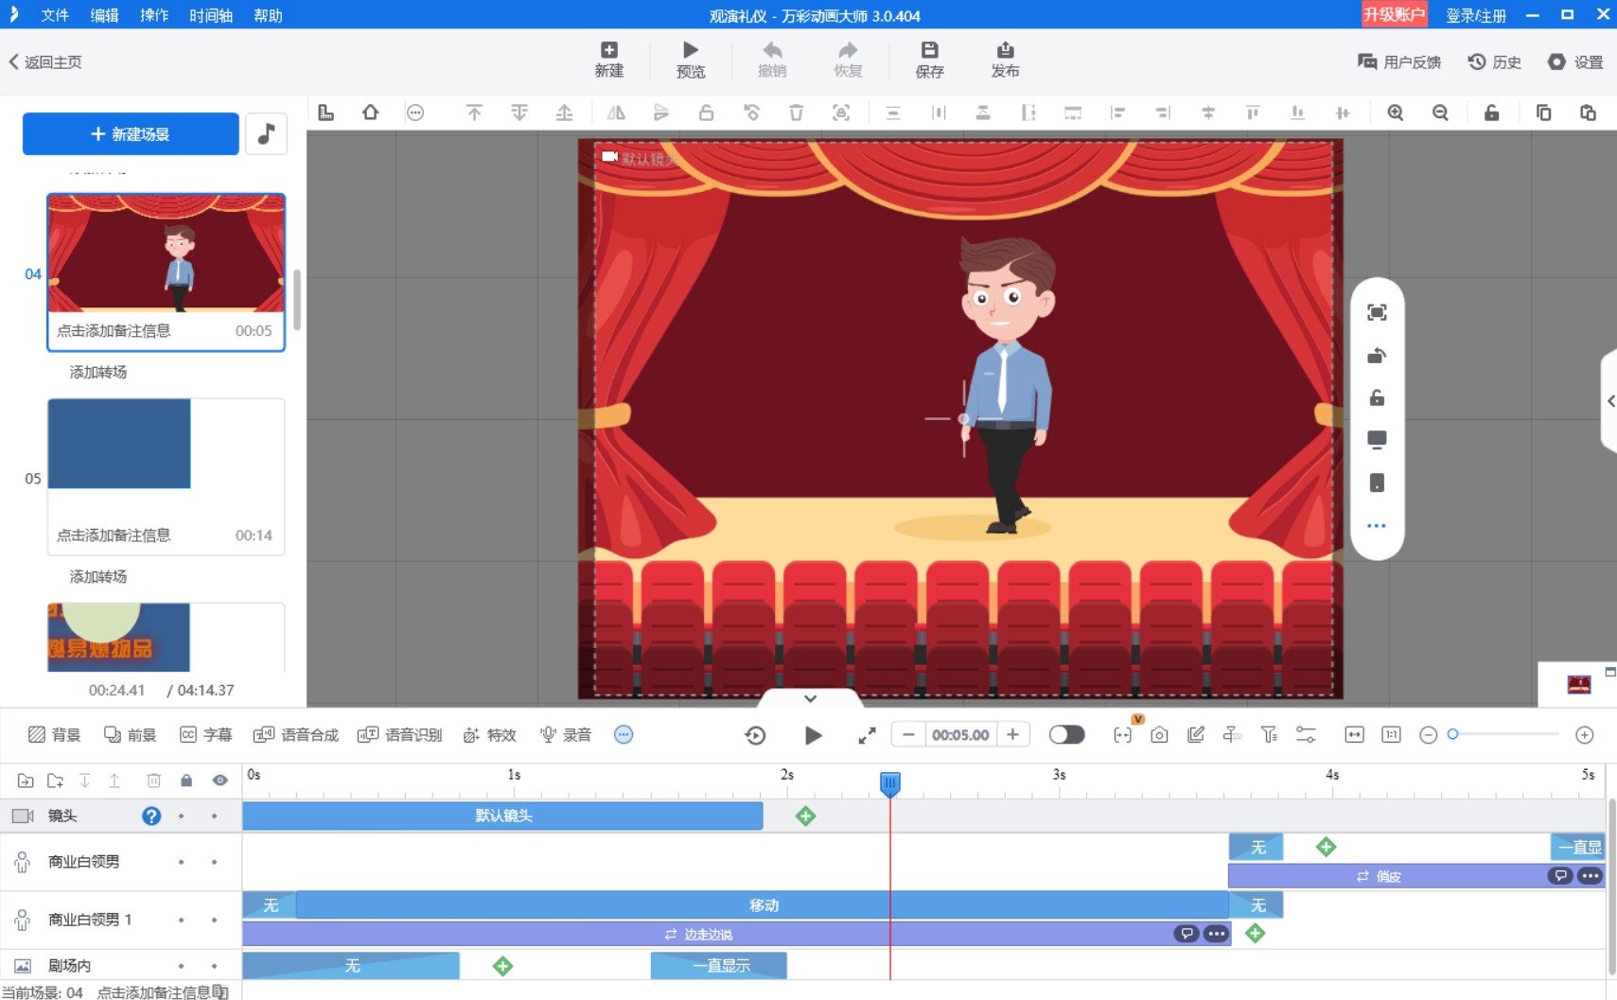Click the timeline zoom in plus circle
This screenshot has height=1000, width=1617.
1585,735
